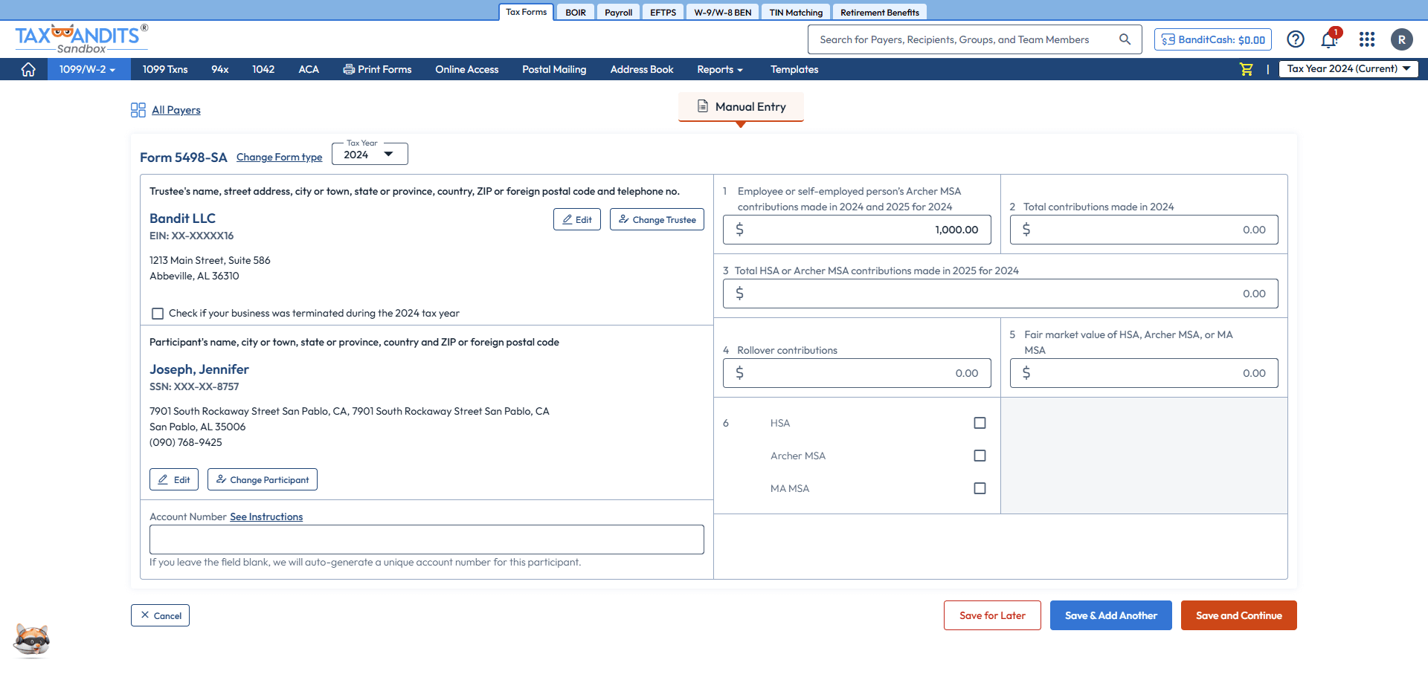Open the BanditCash balance display
This screenshot has height=677, width=1428.
pyautogui.click(x=1212, y=39)
